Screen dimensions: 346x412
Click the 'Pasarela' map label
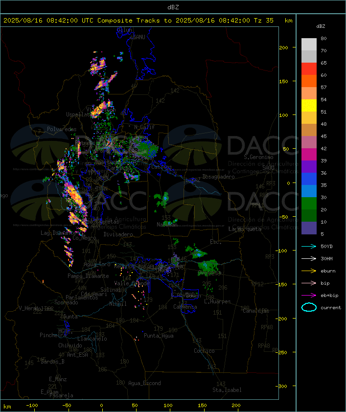pyautogui.click(x=61, y=395)
